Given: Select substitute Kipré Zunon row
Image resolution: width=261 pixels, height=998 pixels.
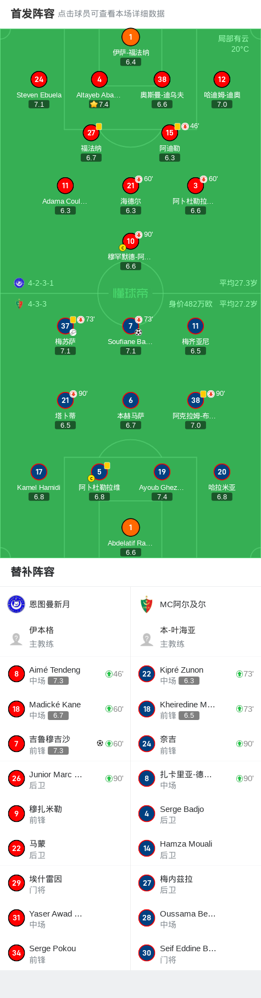Looking at the screenshot, I should (196, 674).
